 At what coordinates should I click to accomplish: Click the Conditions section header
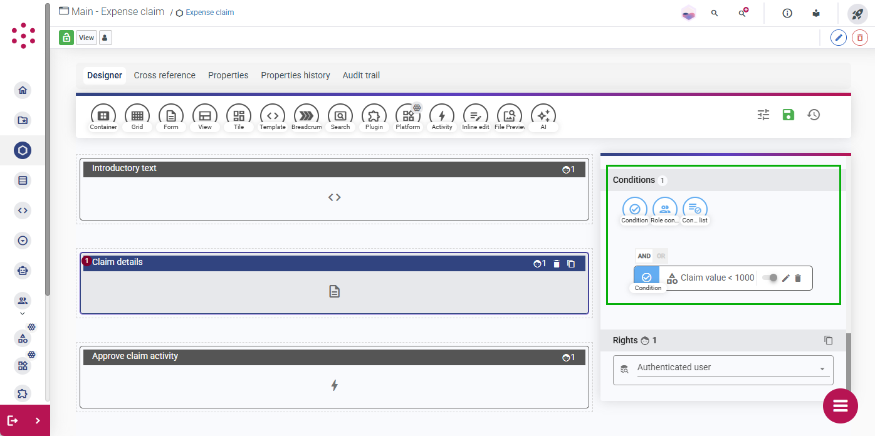point(723,180)
